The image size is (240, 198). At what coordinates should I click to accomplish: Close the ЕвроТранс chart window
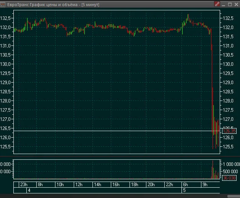(x=236, y=5)
